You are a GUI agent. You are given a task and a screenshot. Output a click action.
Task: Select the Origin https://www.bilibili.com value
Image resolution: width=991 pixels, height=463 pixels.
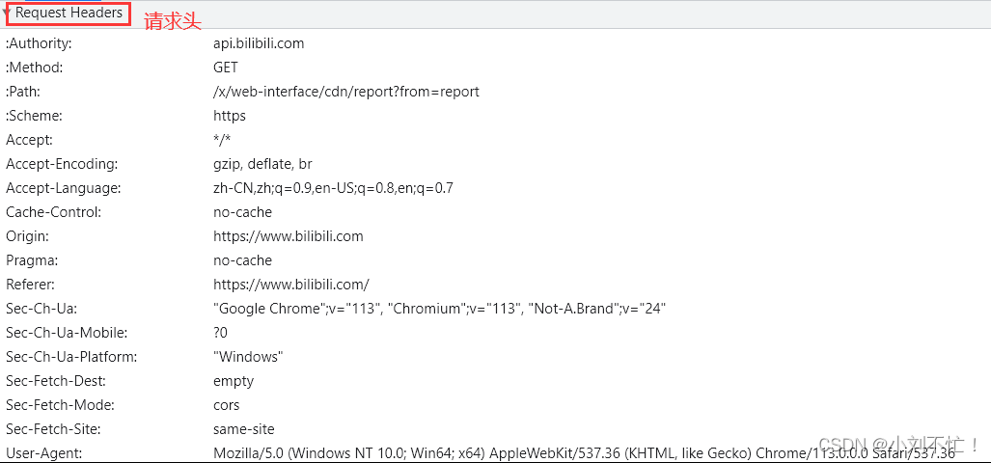click(x=289, y=236)
